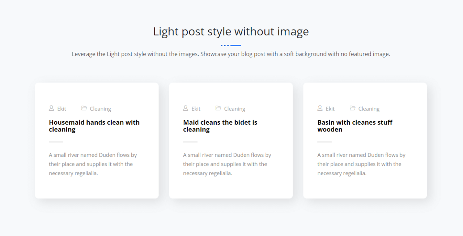This screenshot has width=463, height=236.
Task: Click the excerpt text in the Basin post card
Action: (361, 164)
